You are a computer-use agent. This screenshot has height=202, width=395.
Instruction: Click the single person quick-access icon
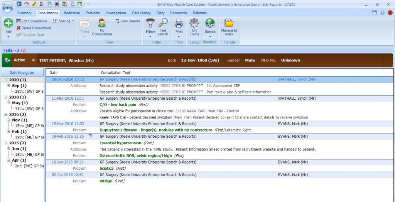[x=42, y=4]
